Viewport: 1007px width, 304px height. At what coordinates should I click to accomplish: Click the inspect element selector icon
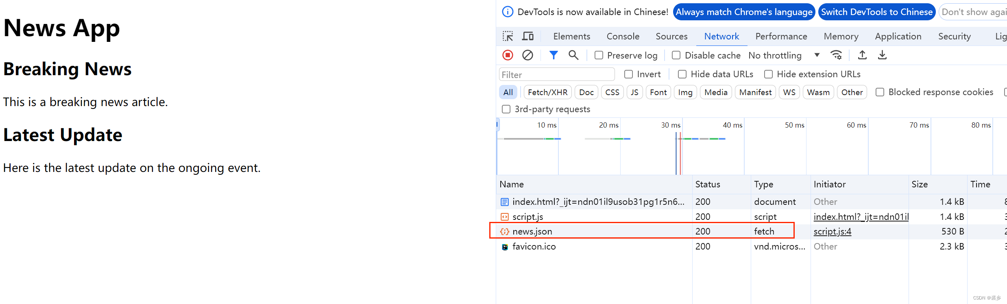[x=508, y=36]
